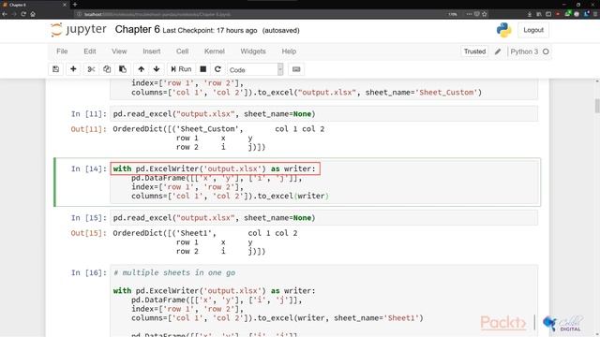Open the Help menu
The width and height of the screenshot is (600, 337).
pyautogui.click(x=289, y=51)
